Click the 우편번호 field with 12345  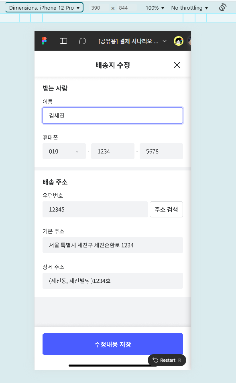(x=96, y=209)
